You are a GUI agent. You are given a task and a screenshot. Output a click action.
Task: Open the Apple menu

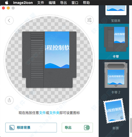pos(7,2)
